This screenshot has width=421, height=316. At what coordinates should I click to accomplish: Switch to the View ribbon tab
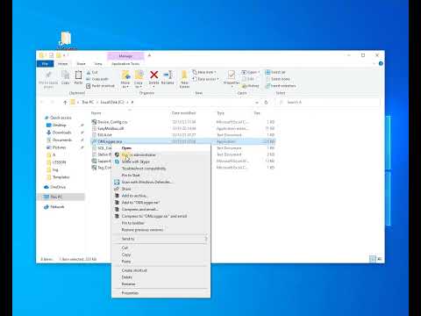tap(98, 63)
